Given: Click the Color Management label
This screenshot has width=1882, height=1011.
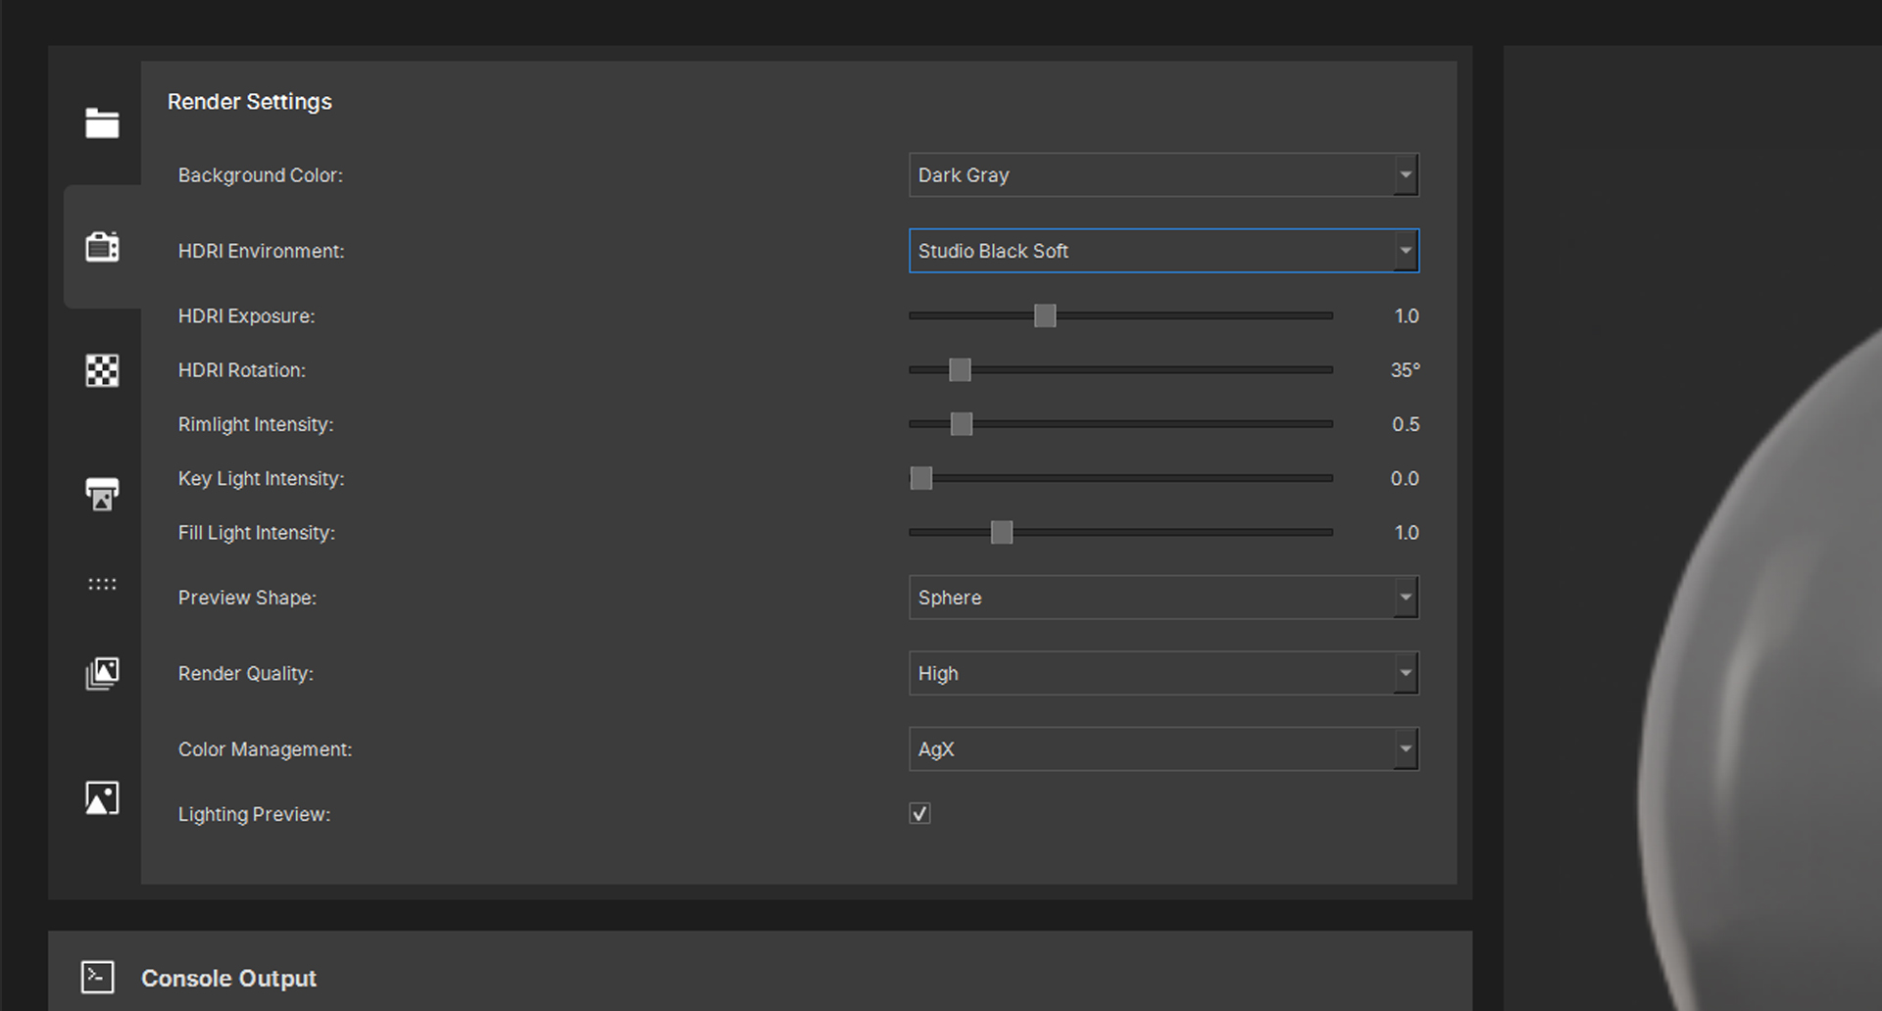Looking at the screenshot, I should 266,749.
